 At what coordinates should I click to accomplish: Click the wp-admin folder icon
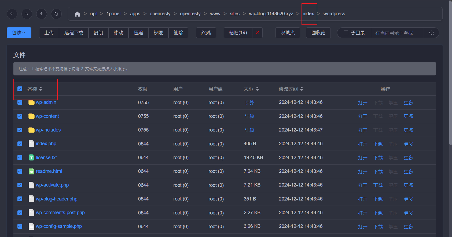tap(31, 103)
